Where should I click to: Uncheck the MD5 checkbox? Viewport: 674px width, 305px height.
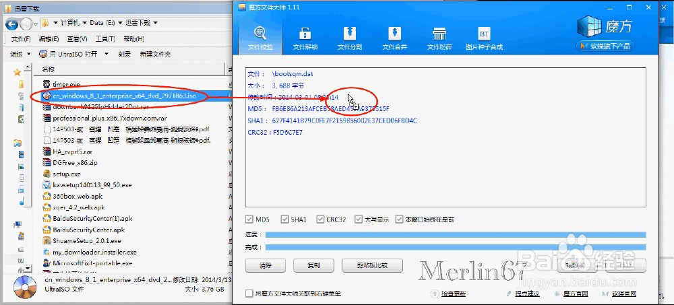coord(249,219)
